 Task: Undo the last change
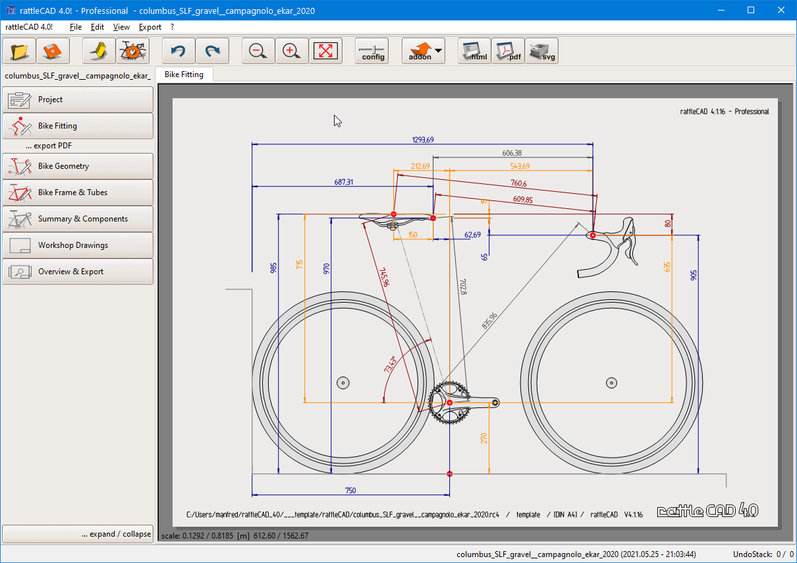point(179,51)
